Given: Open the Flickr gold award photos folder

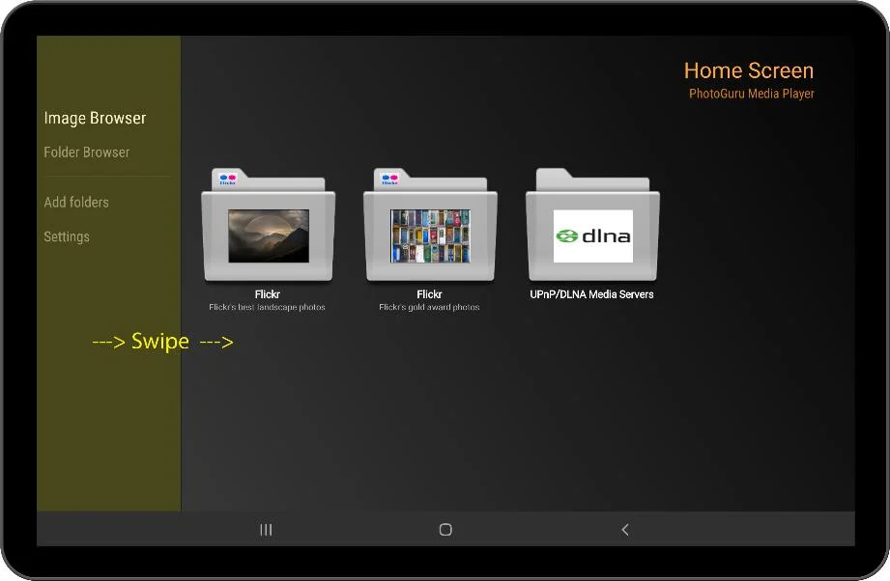Looking at the screenshot, I should [430, 225].
